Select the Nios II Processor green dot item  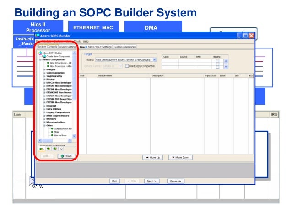coord(48,63)
